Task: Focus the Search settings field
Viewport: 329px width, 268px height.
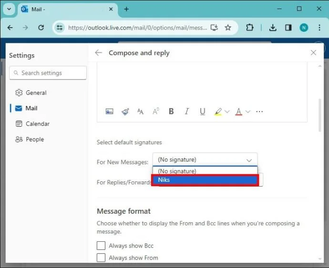Action: (x=48, y=73)
